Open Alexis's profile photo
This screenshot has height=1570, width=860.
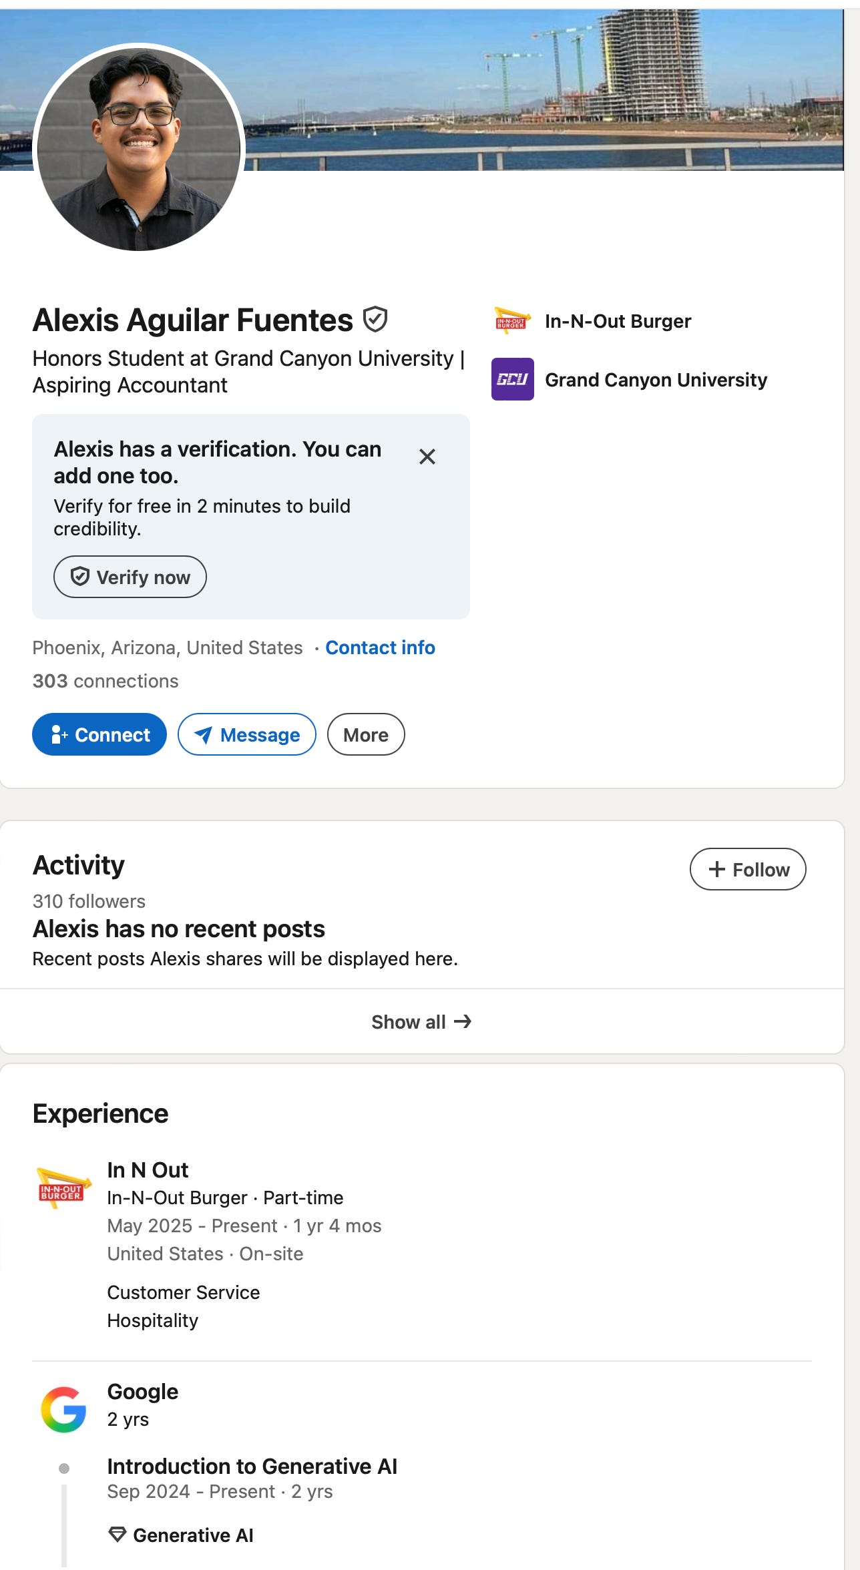click(x=139, y=149)
